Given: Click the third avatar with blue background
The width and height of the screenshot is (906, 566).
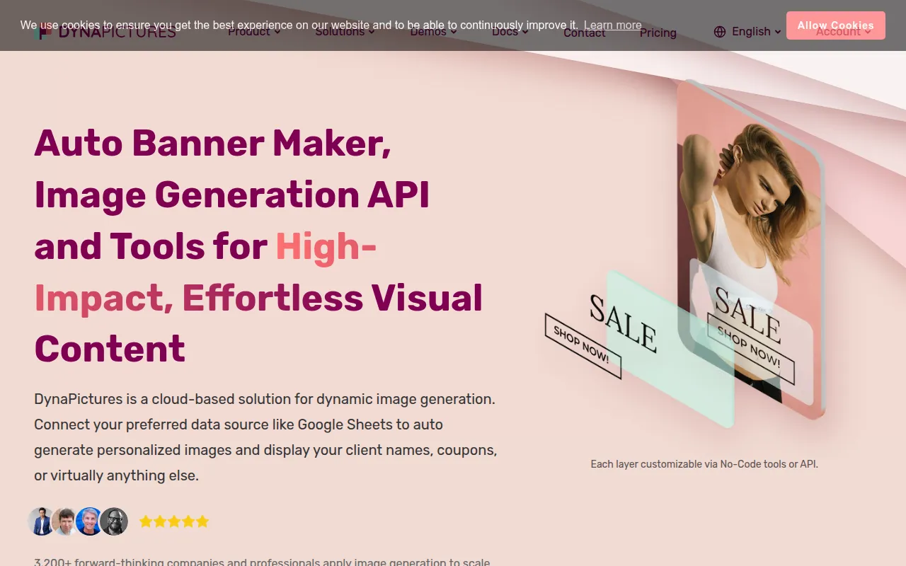Looking at the screenshot, I should point(90,521).
